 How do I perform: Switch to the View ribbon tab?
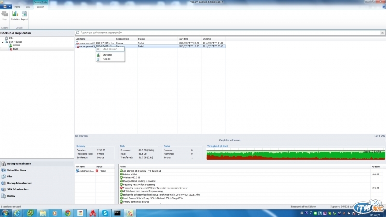(28, 7)
